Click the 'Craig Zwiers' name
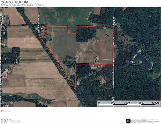 pos(7,120)
